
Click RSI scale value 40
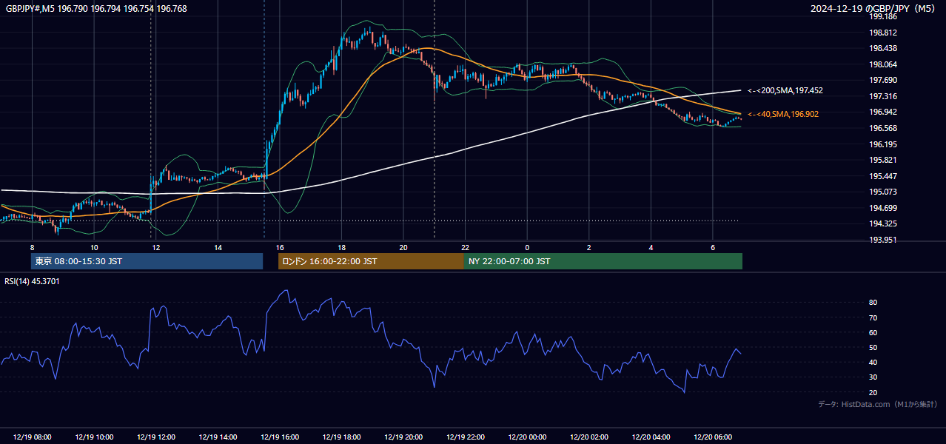tap(873, 362)
